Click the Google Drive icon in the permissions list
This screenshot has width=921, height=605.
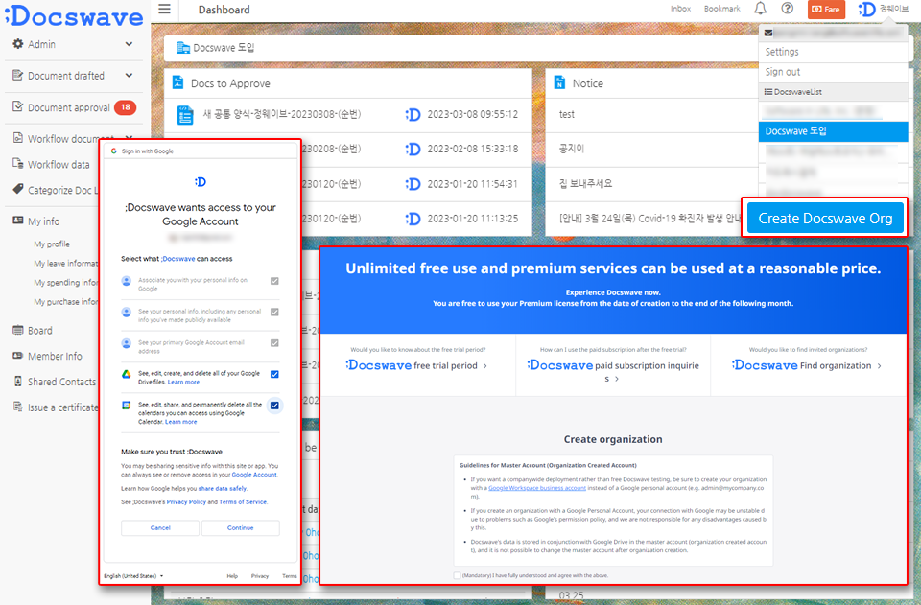tap(126, 374)
